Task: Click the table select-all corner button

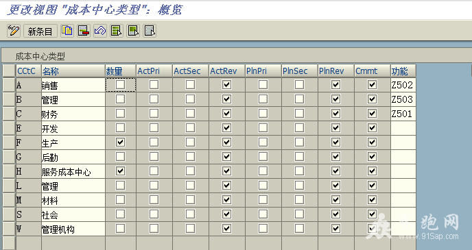Action: coord(9,71)
